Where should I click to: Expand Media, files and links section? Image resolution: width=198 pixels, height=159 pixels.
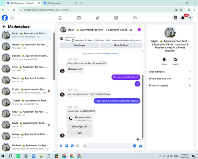point(170,79)
